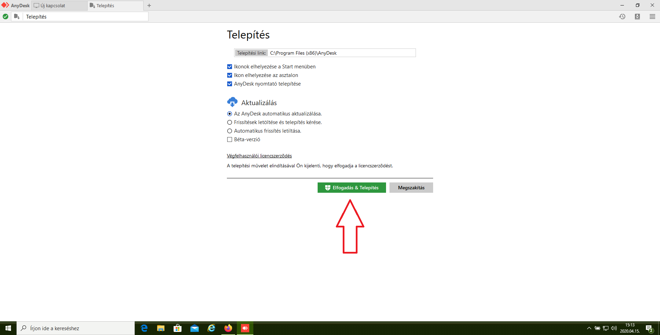
Task: Open File Explorer from taskbar
Action: pyautogui.click(x=161, y=328)
